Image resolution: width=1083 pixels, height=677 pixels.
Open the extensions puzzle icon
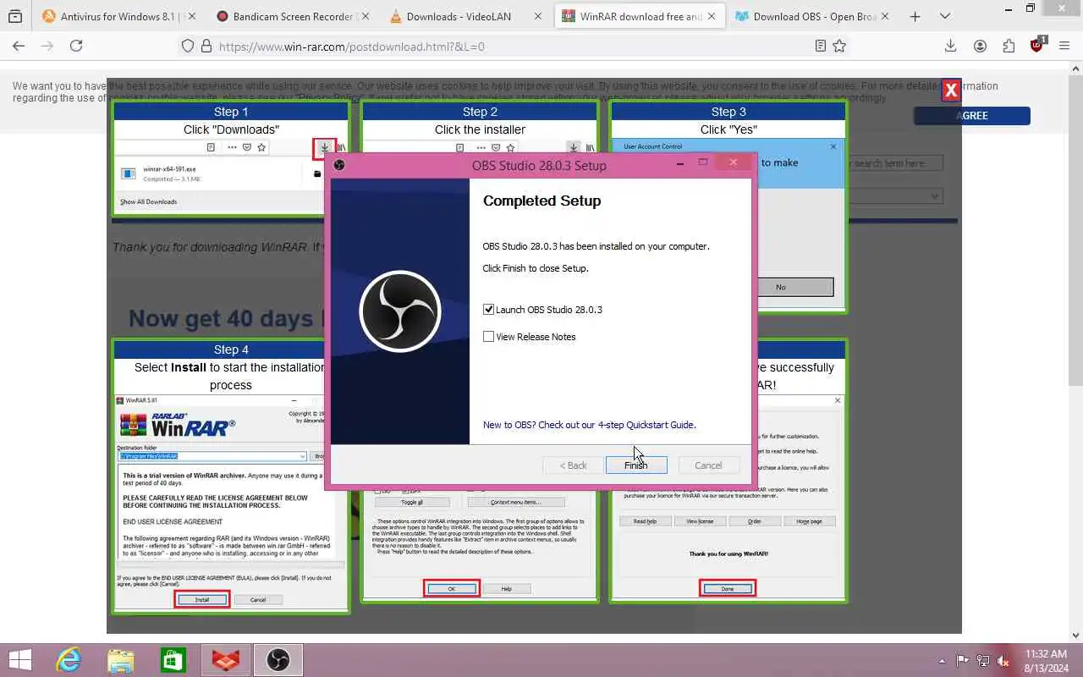(x=1009, y=46)
